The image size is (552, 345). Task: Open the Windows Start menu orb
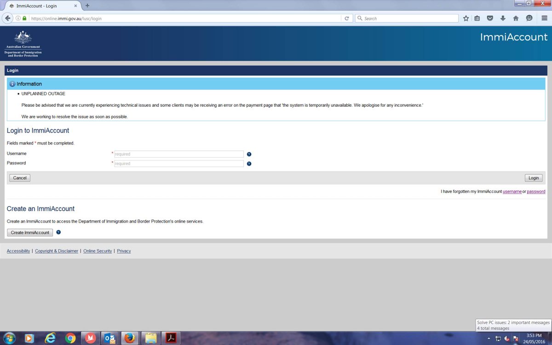click(9, 338)
